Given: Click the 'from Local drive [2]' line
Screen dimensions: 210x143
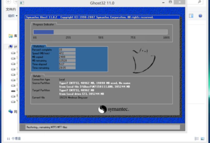Looking at the screenshot, I should 82,94.
